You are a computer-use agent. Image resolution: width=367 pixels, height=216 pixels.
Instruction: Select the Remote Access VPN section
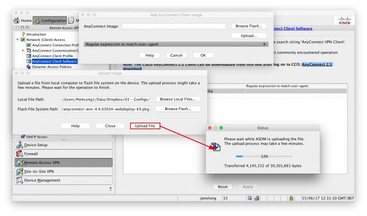pyautogui.click(x=64, y=163)
